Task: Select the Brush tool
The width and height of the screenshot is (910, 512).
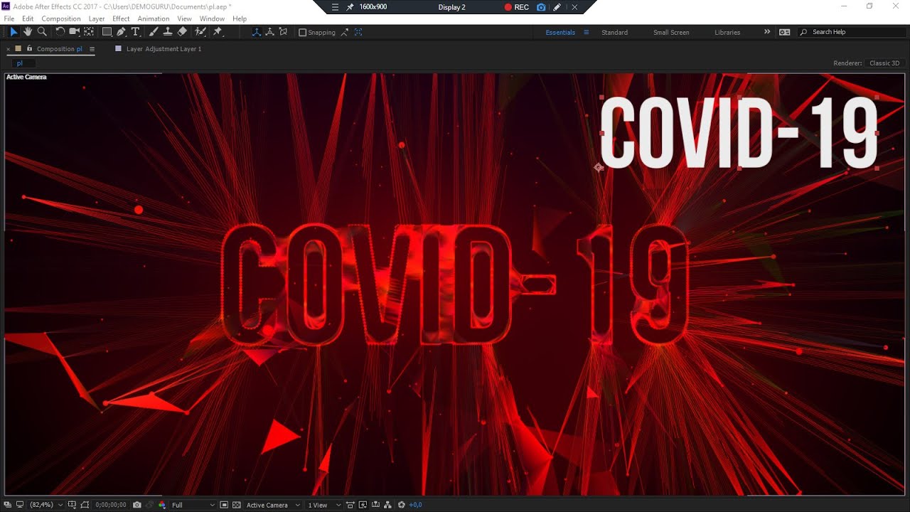Action: pos(154,32)
